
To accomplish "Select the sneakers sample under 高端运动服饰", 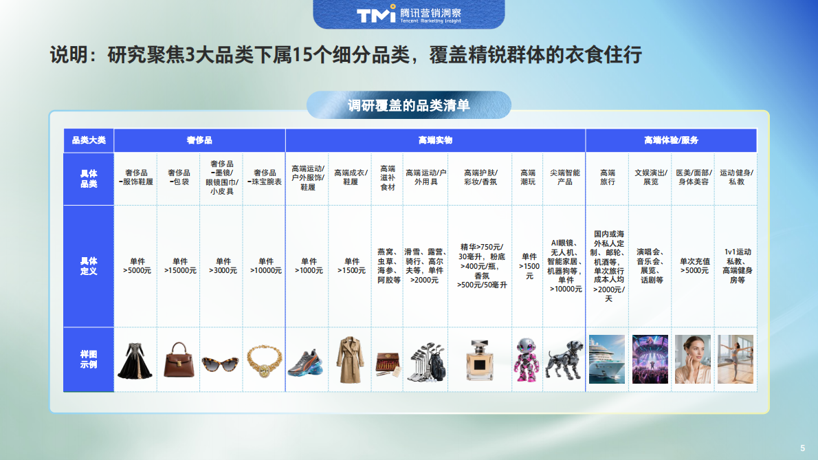I will pyautogui.click(x=307, y=361).
